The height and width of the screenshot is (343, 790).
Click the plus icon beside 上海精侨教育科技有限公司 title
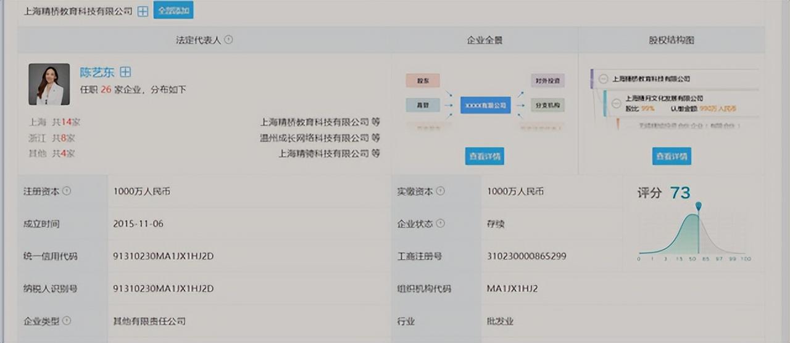[x=143, y=11]
